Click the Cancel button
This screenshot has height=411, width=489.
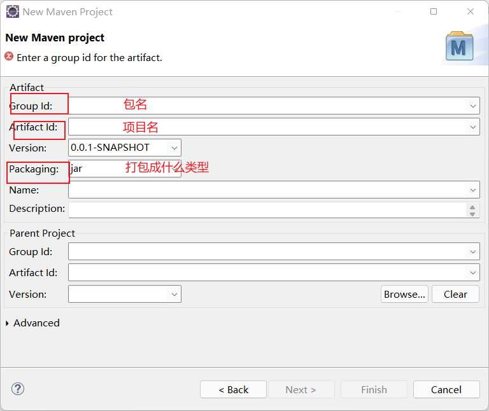(446, 389)
